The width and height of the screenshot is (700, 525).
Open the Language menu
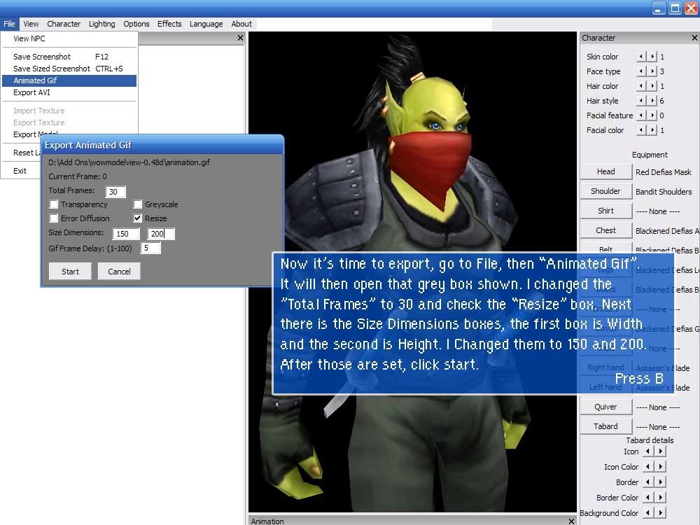[206, 24]
